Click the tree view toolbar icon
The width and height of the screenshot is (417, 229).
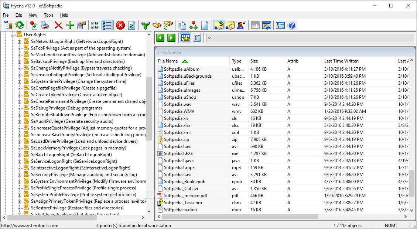tap(8, 25)
